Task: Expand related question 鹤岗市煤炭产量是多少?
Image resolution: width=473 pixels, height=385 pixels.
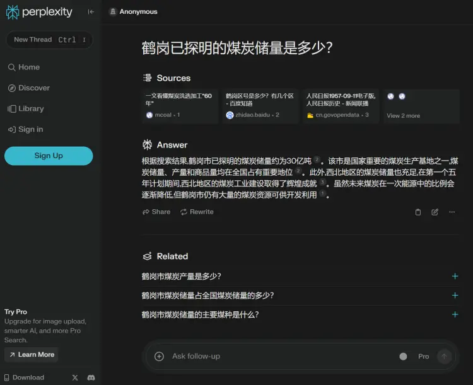Action: coord(300,276)
